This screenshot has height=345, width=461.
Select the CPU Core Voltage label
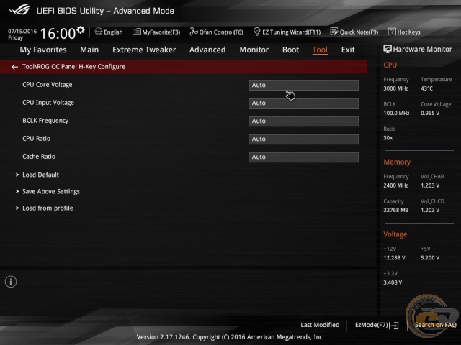pos(48,85)
